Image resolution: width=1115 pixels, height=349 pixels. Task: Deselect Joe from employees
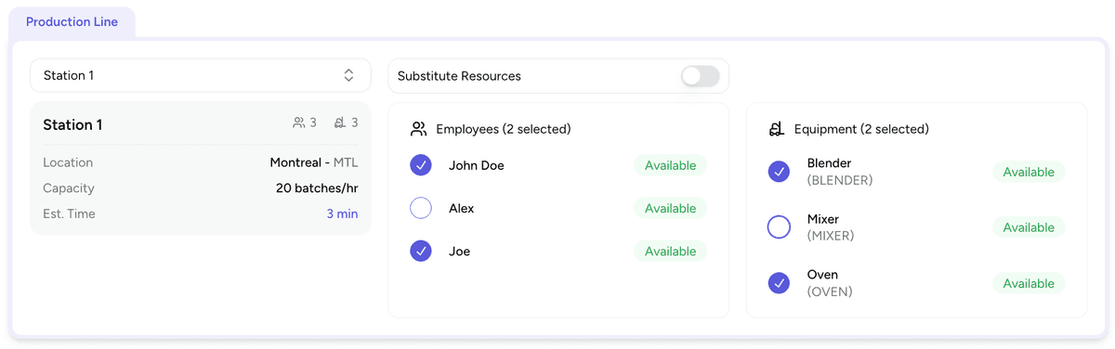[x=421, y=251]
